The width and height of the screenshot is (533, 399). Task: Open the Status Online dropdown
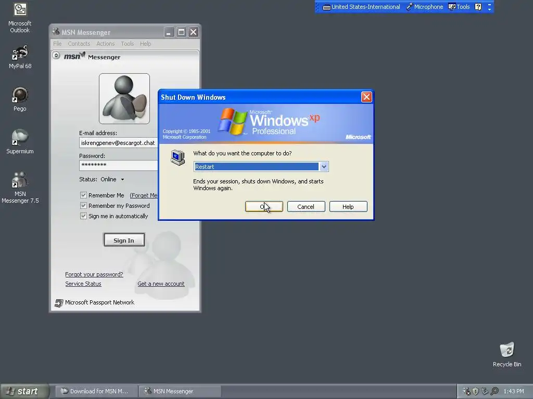coord(112,179)
